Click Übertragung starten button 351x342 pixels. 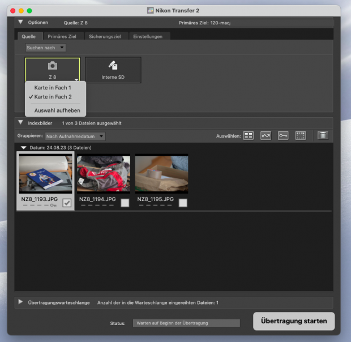click(293, 321)
